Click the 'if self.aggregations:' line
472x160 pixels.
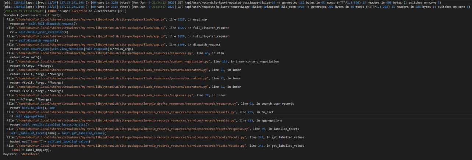[x=28, y=116]
